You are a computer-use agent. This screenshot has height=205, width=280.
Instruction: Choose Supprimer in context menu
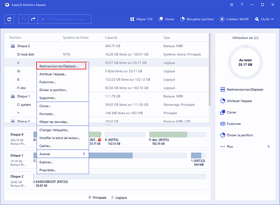click(x=63, y=98)
